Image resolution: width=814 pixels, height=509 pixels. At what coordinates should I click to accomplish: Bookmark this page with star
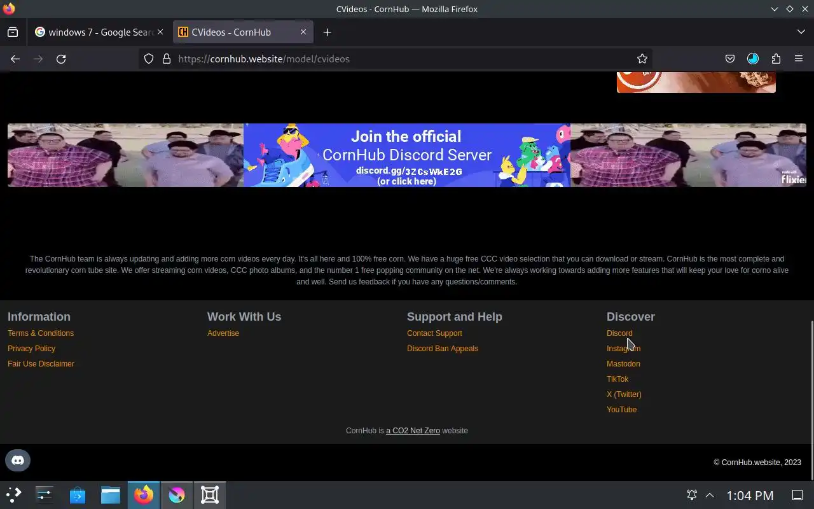pyautogui.click(x=642, y=59)
